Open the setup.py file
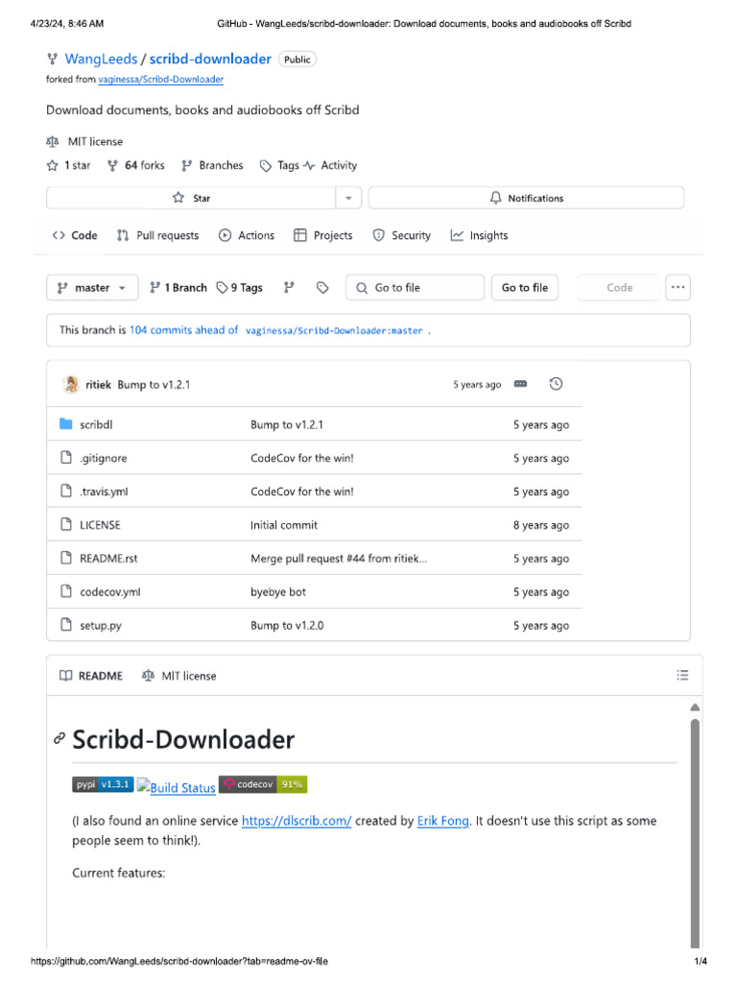This screenshot has width=737, height=983. pyautogui.click(x=101, y=626)
